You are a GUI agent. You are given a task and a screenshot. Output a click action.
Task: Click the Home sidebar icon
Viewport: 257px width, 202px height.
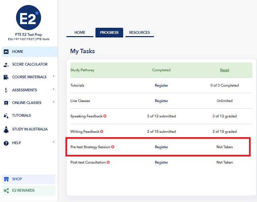(x=6, y=52)
